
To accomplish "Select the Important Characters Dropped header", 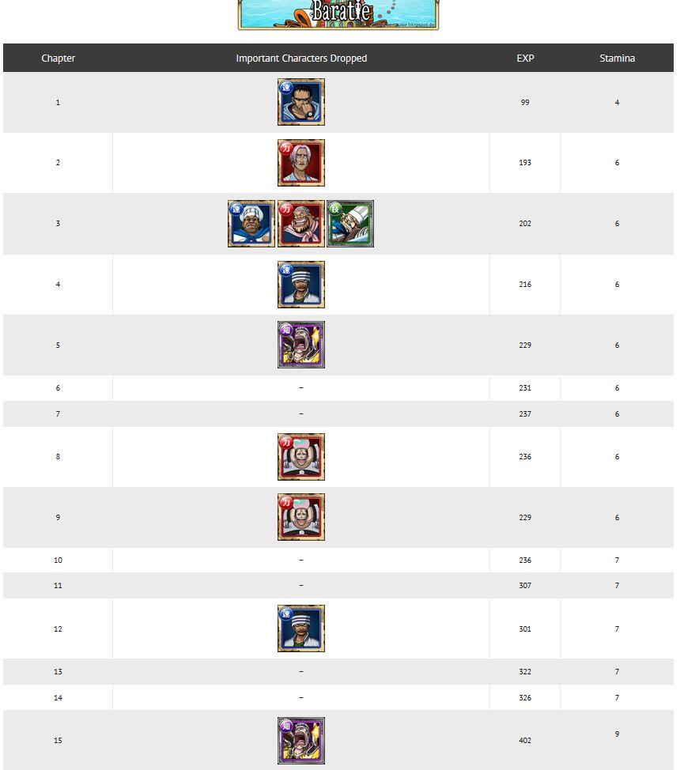I will point(301,59).
